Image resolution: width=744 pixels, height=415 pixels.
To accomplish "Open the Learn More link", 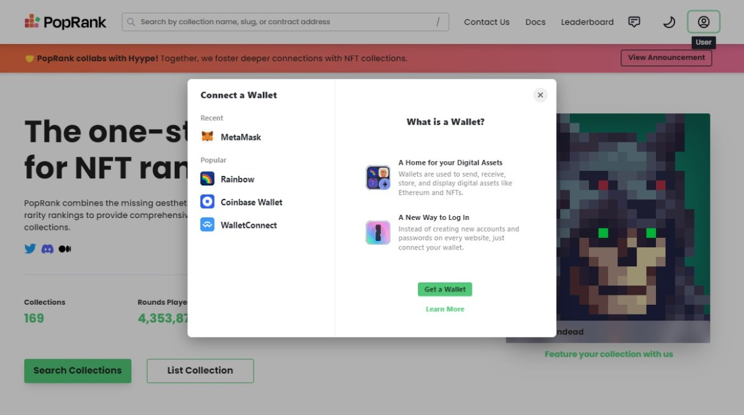I will (445, 309).
